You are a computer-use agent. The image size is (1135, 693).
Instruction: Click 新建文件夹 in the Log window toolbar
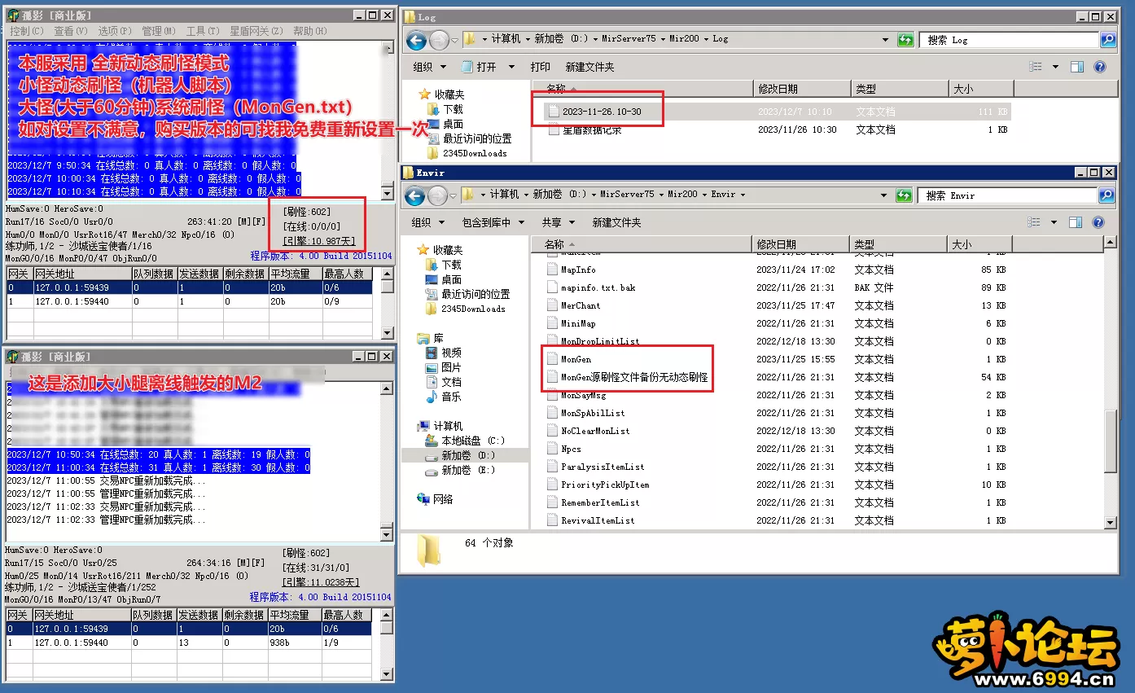(x=589, y=67)
